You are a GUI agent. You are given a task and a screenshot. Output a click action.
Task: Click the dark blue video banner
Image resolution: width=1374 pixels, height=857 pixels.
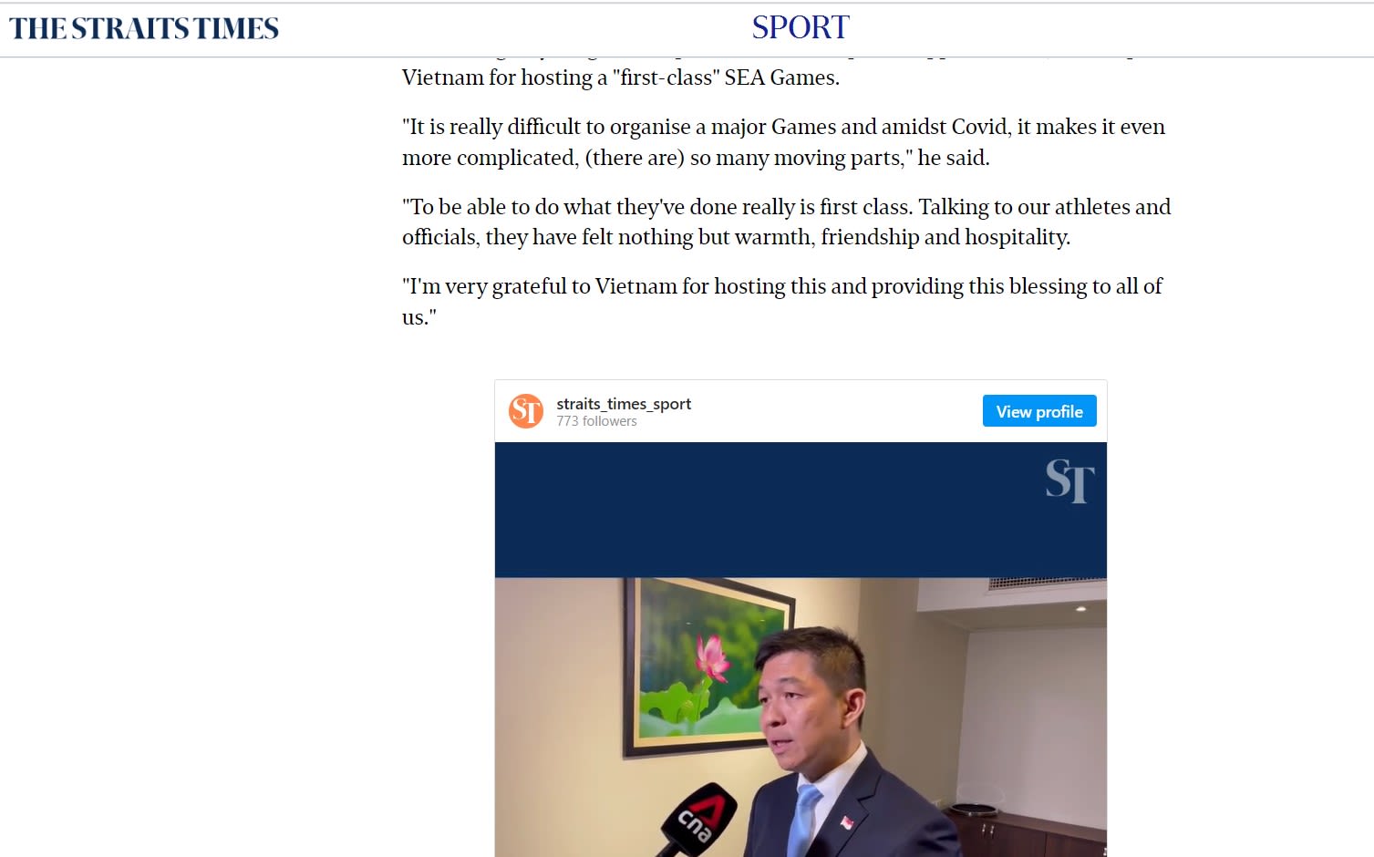tap(801, 510)
